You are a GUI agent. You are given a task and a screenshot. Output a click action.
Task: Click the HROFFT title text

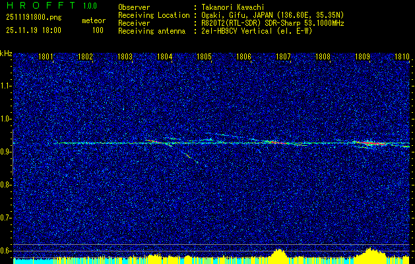pyautogui.click(x=41, y=5)
